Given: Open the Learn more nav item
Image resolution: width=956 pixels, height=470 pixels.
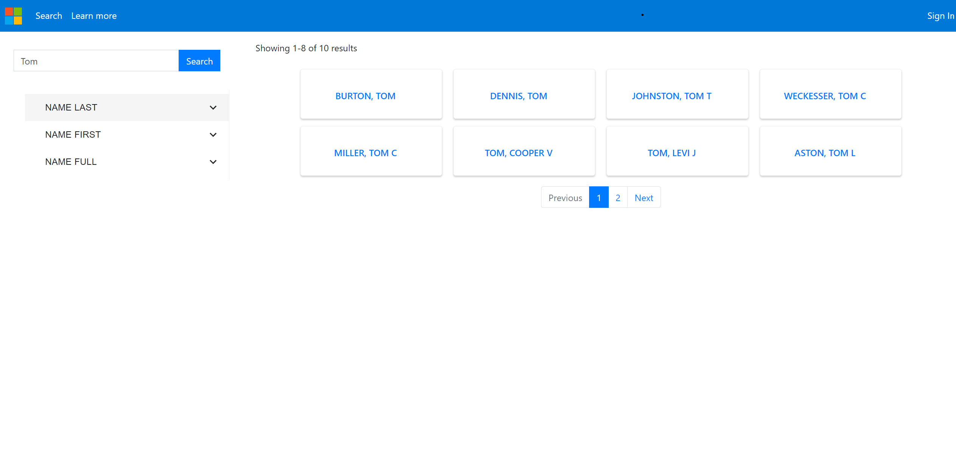Looking at the screenshot, I should (x=94, y=16).
